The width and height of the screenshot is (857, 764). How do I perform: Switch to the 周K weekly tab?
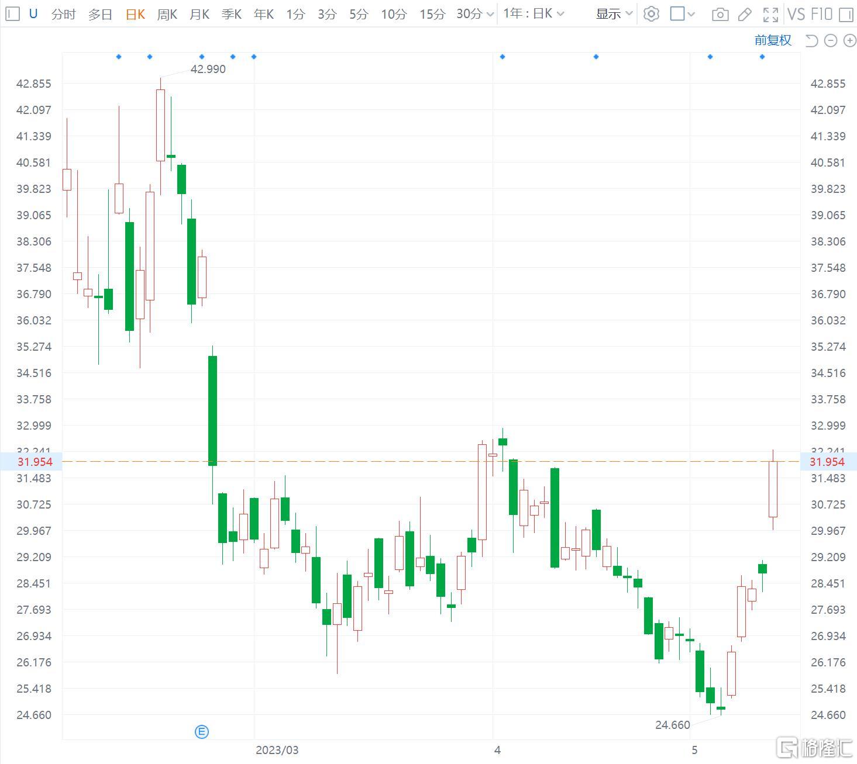[167, 14]
